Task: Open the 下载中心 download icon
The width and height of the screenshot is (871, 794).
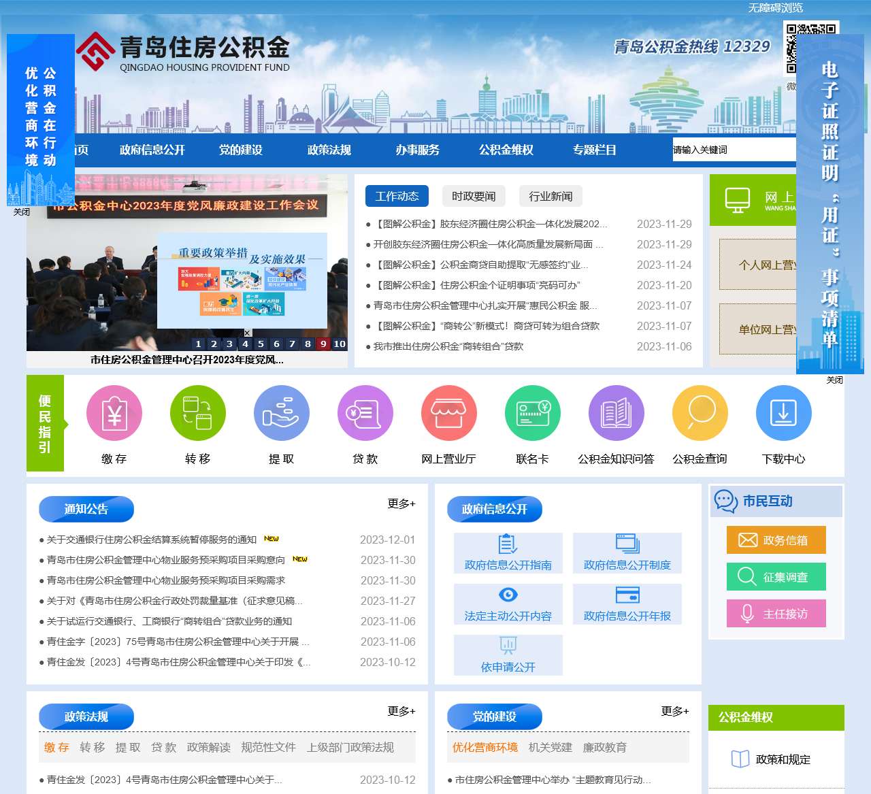Action: 783,412
